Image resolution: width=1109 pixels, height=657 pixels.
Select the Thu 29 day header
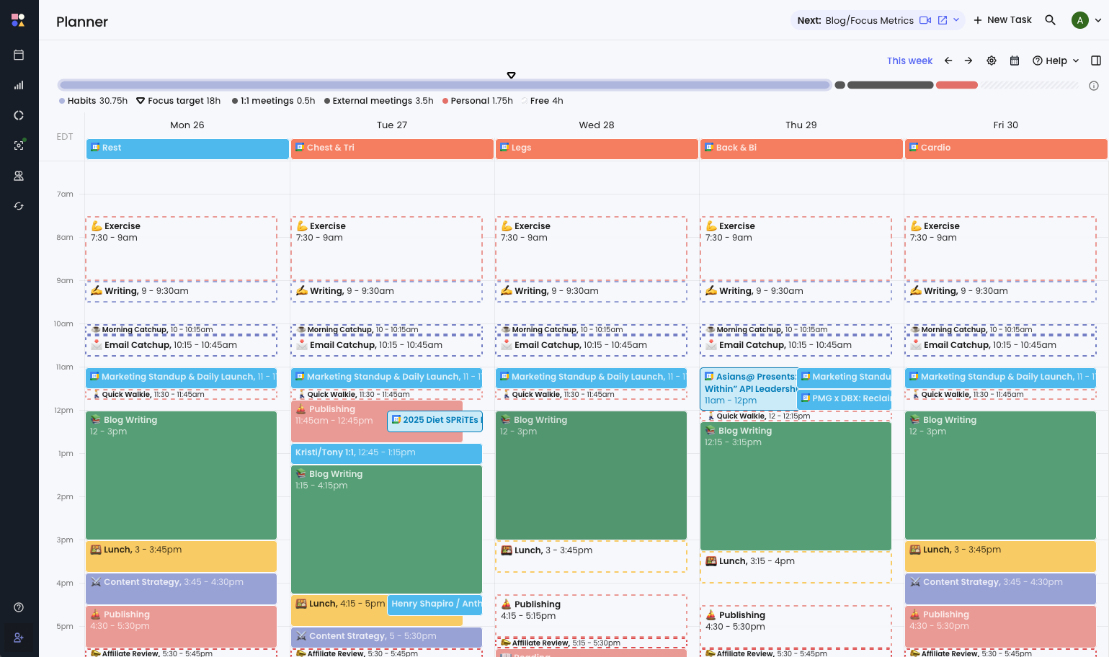pos(801,125)
